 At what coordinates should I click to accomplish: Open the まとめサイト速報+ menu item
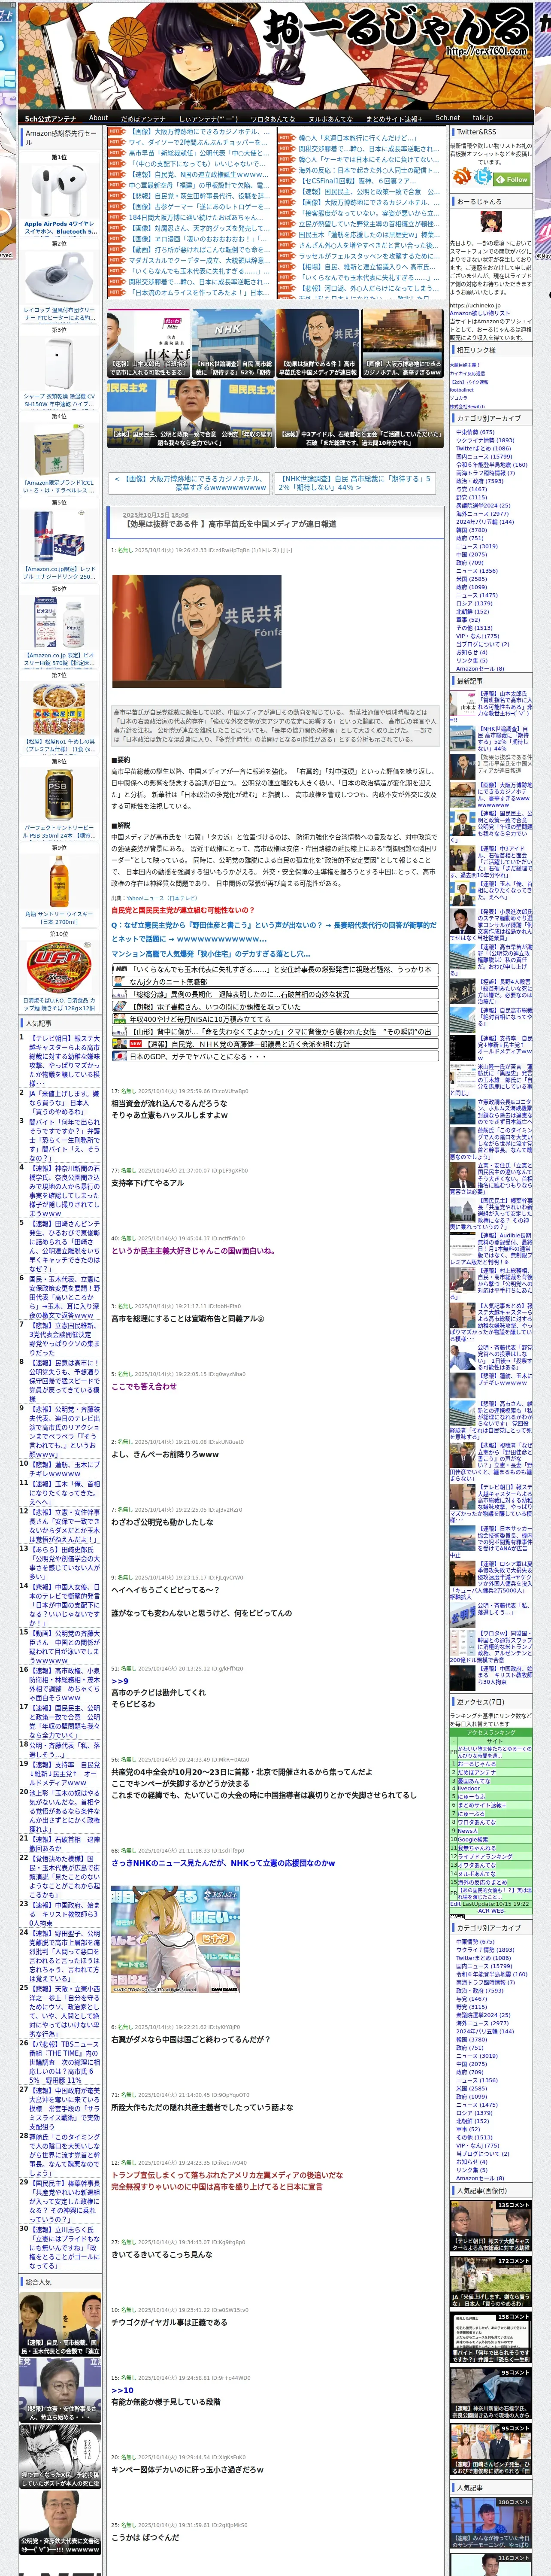click(x=393, y=118)
